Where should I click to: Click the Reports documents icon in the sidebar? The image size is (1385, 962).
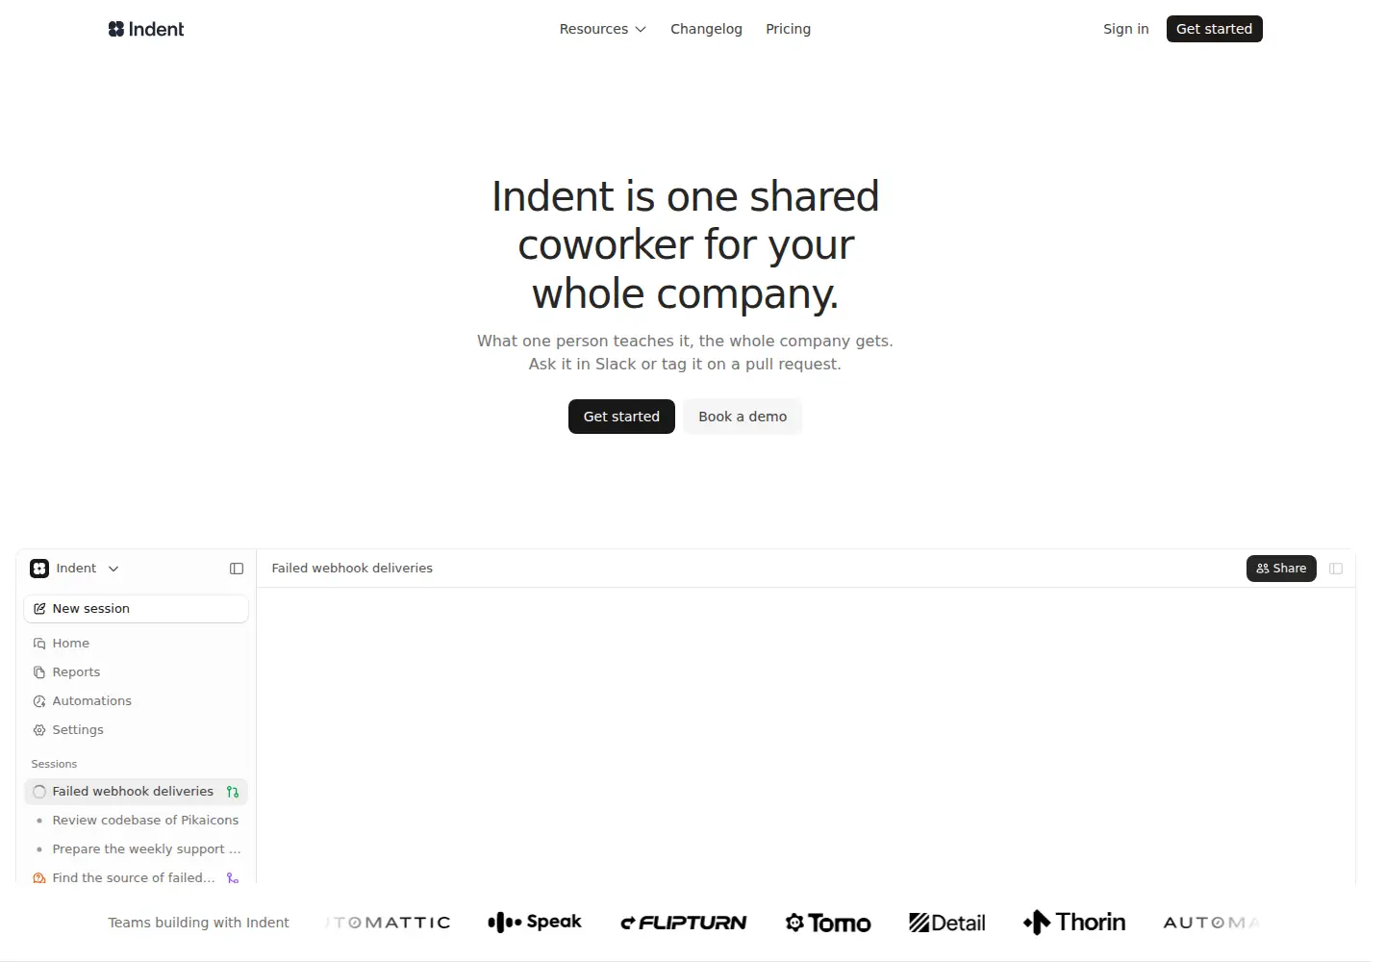click(39, 672)
